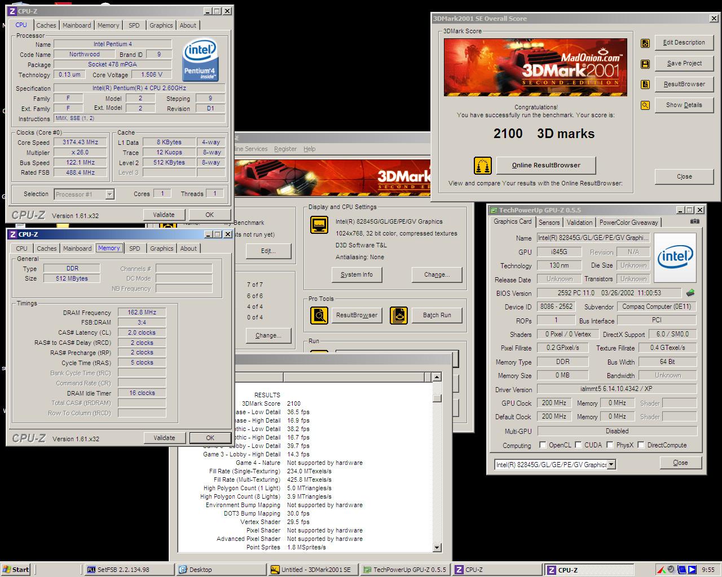The width and height of the screenshot is (722, 577).
Task: Click Validate in the CPU-Z memory window
Action: click(x=164, y=438)
